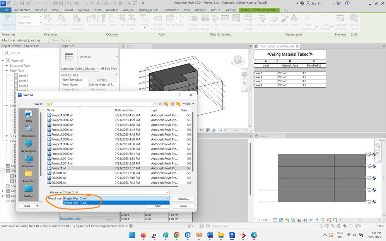Go back with the dialog's left arrow icon

click(160, 104)
